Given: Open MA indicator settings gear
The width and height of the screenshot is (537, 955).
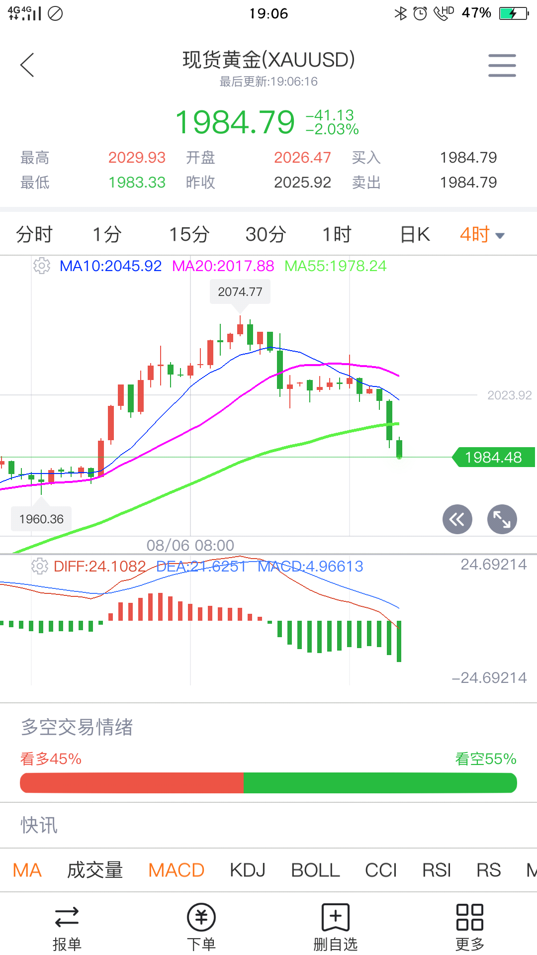Looking at the screenshot, I should click(42, 266).
